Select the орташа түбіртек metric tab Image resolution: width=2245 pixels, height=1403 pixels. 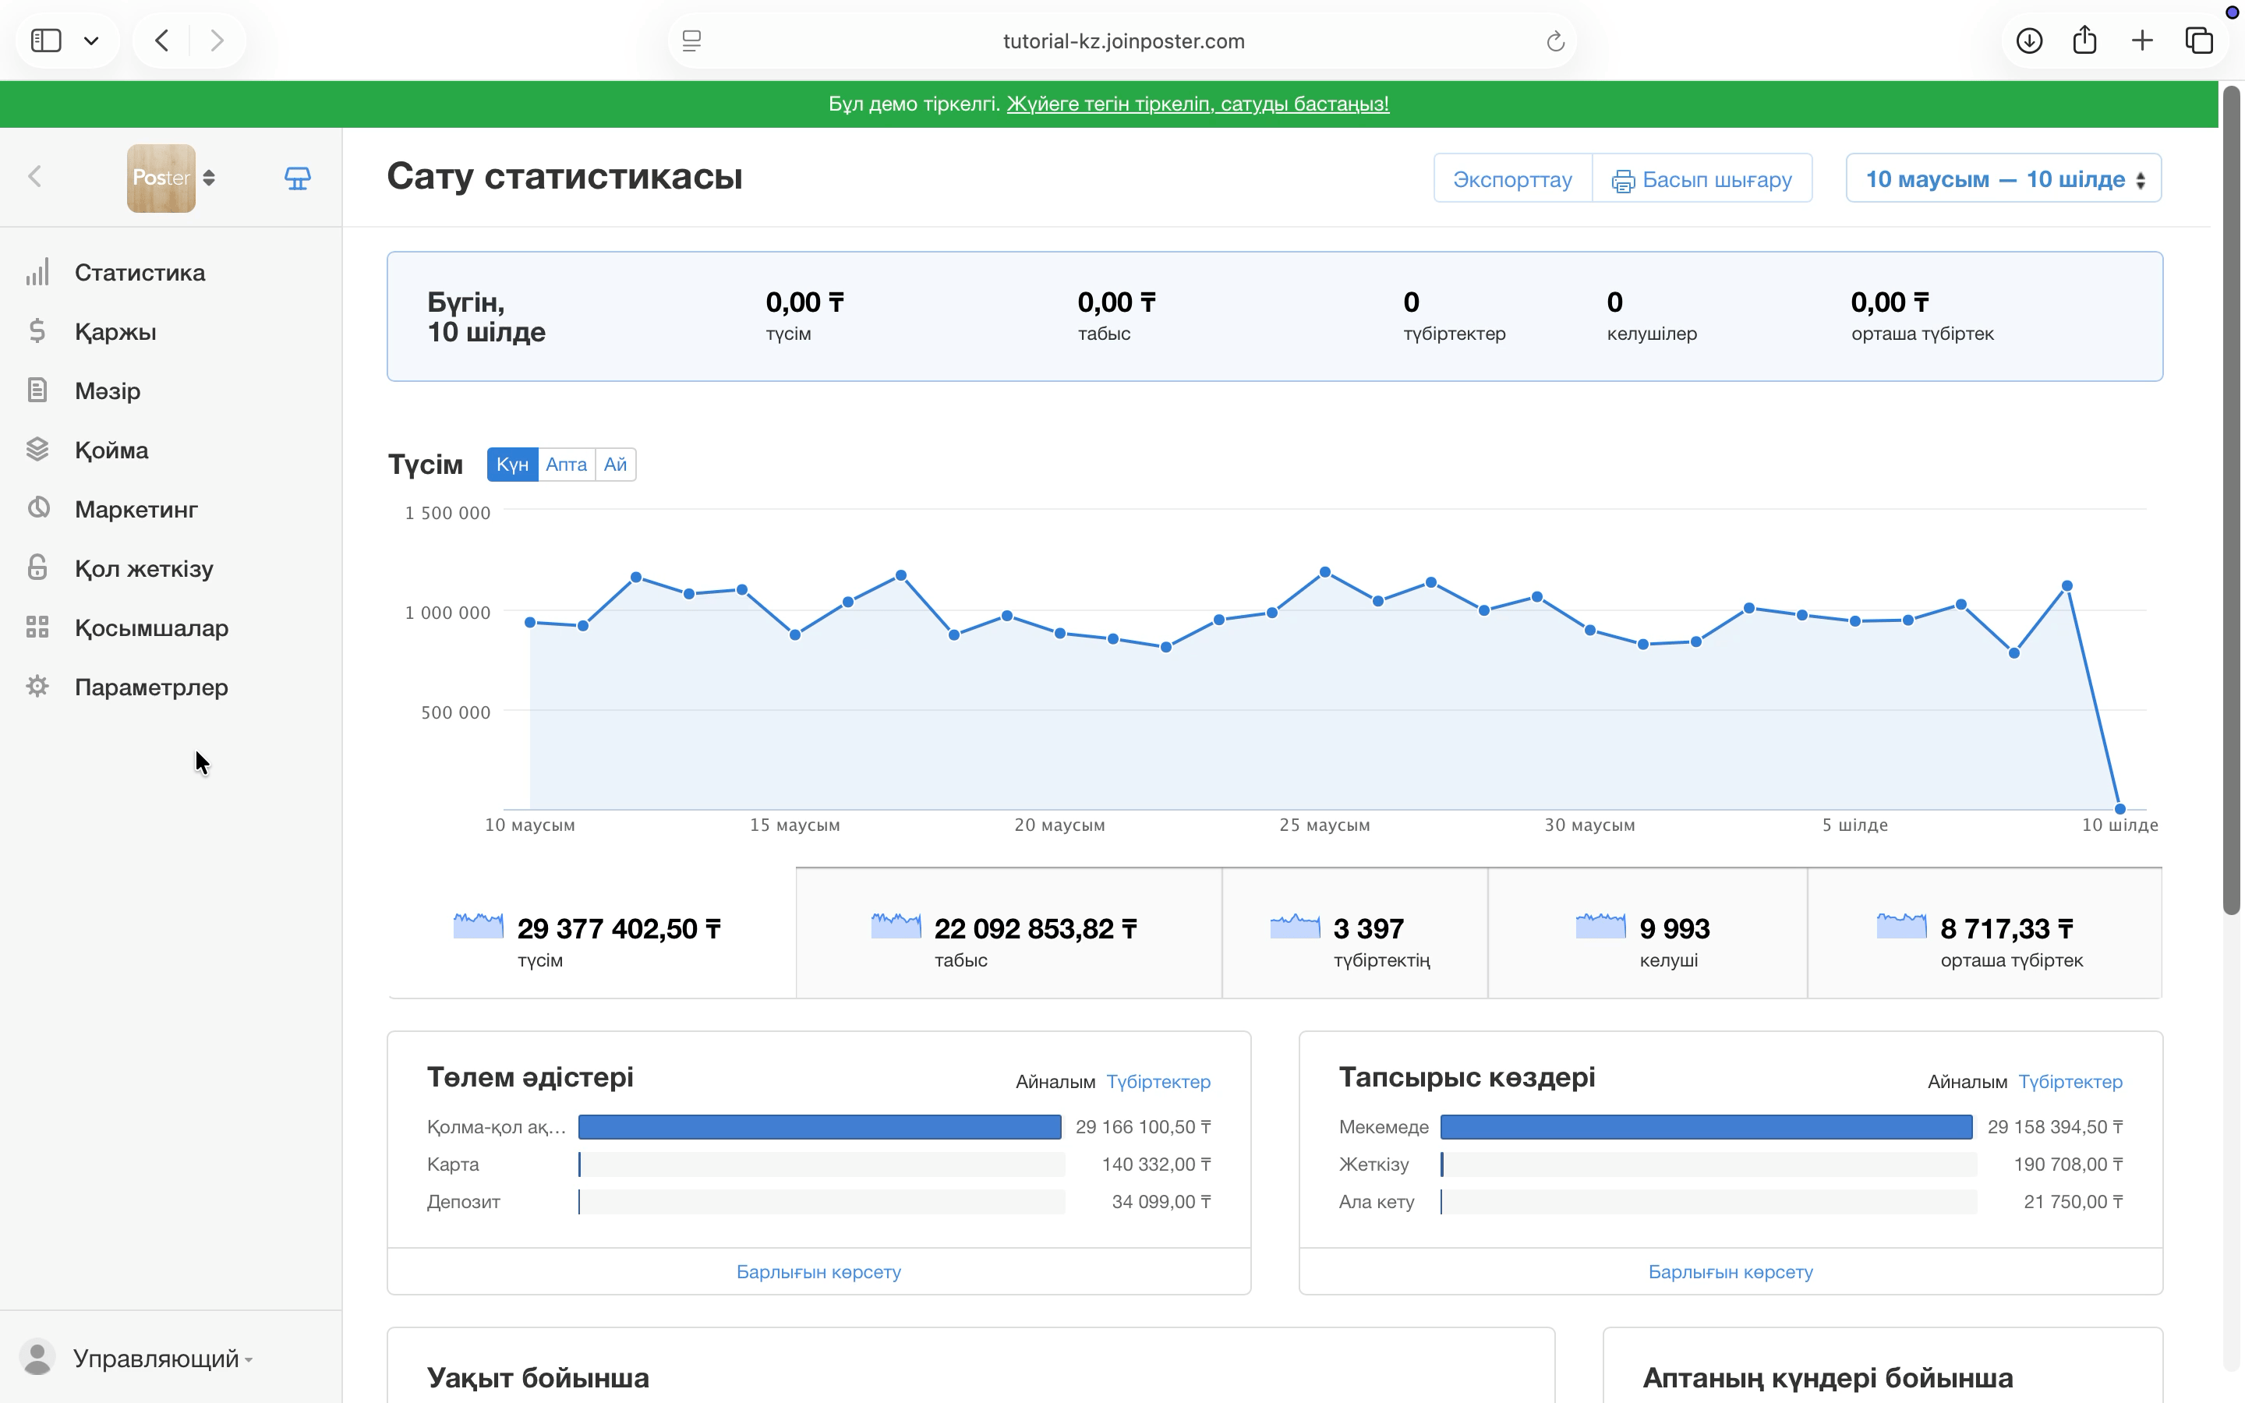coord(1985,934)
